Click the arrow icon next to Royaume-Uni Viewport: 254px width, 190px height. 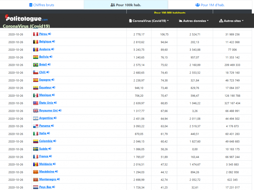(x=60, y=111)
